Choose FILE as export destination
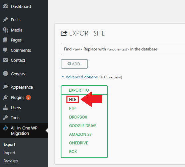Image resolution: width=185 pixels, height=167 pixels. pyautogui.click(x=72, y=99)
